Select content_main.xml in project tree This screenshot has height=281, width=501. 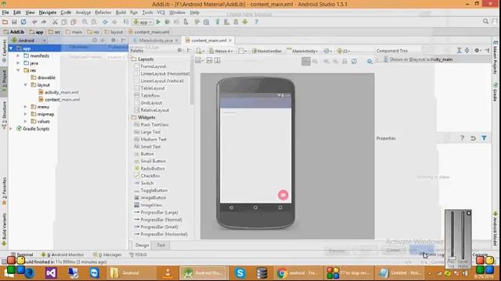(x=59, y=99)
